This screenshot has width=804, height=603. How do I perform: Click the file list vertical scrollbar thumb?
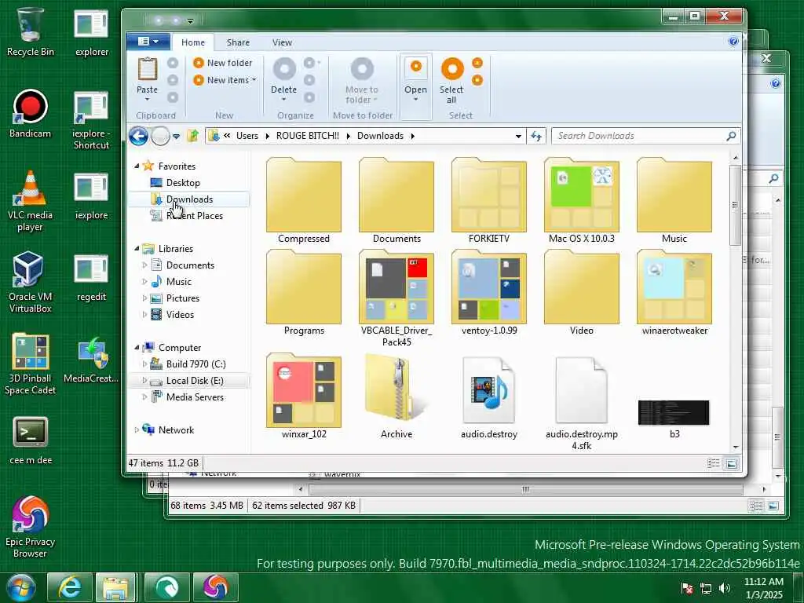(735, 205)
